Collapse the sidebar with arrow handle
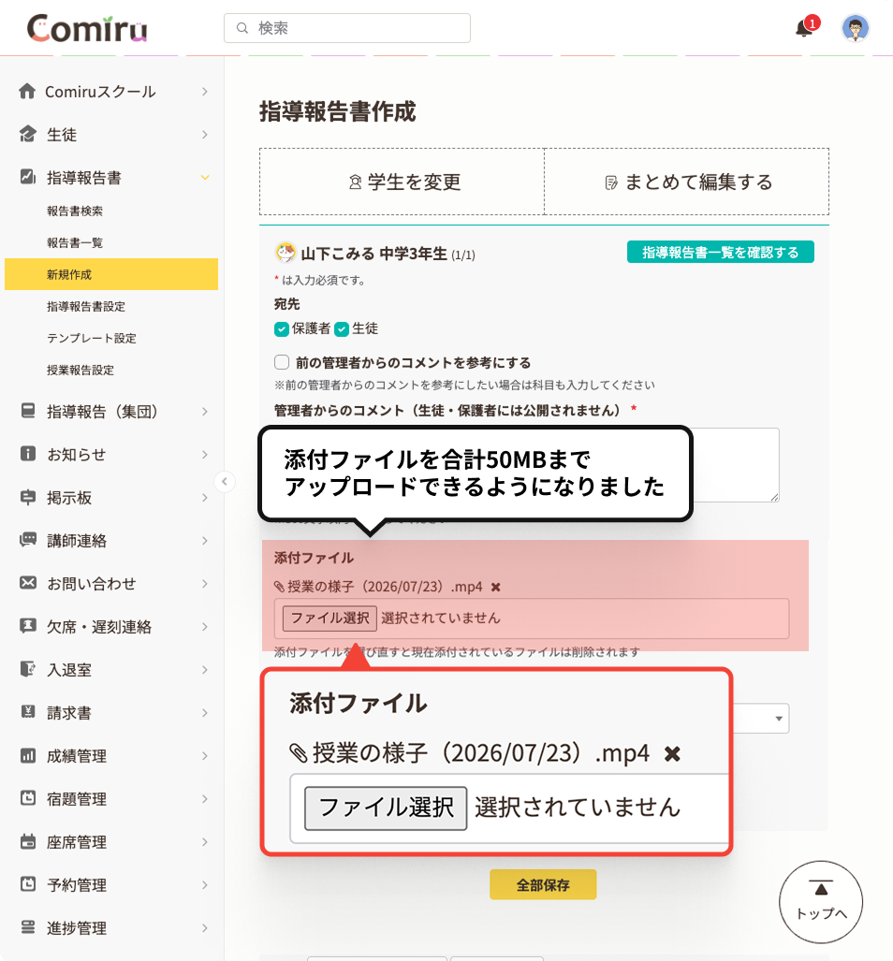 (225, 482)
